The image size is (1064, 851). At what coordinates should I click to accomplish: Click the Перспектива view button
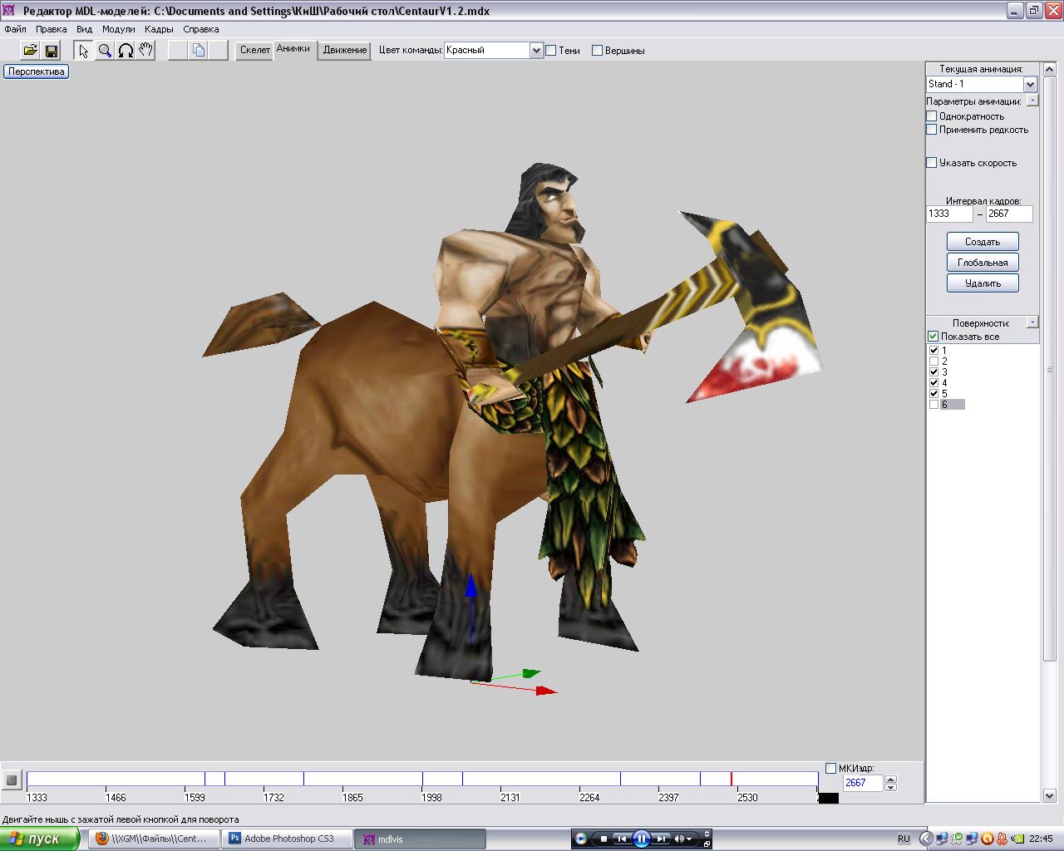tap(37, 71)
